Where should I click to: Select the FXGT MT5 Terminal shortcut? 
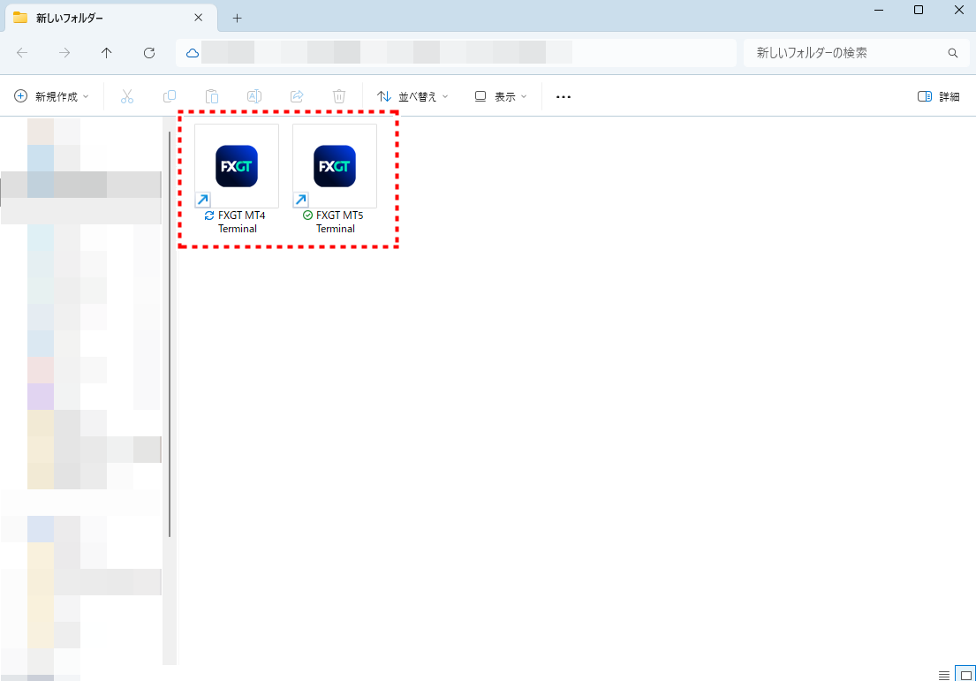pyautogui.click(x=335, y=166)
